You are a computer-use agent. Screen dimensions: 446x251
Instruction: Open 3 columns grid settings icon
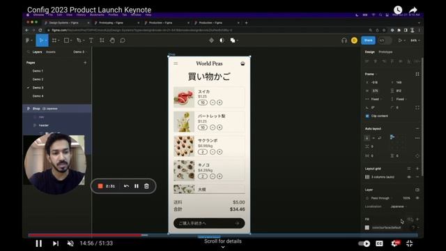367,177
